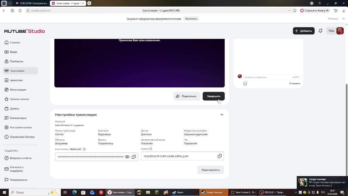Open notifications bell icon
The height and width of the screenshot is (196, 348).
tap(320, 31)
